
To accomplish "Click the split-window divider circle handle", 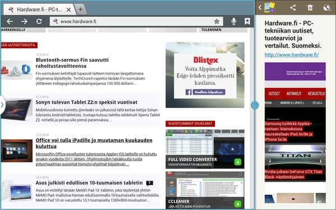I will [255, 105].
